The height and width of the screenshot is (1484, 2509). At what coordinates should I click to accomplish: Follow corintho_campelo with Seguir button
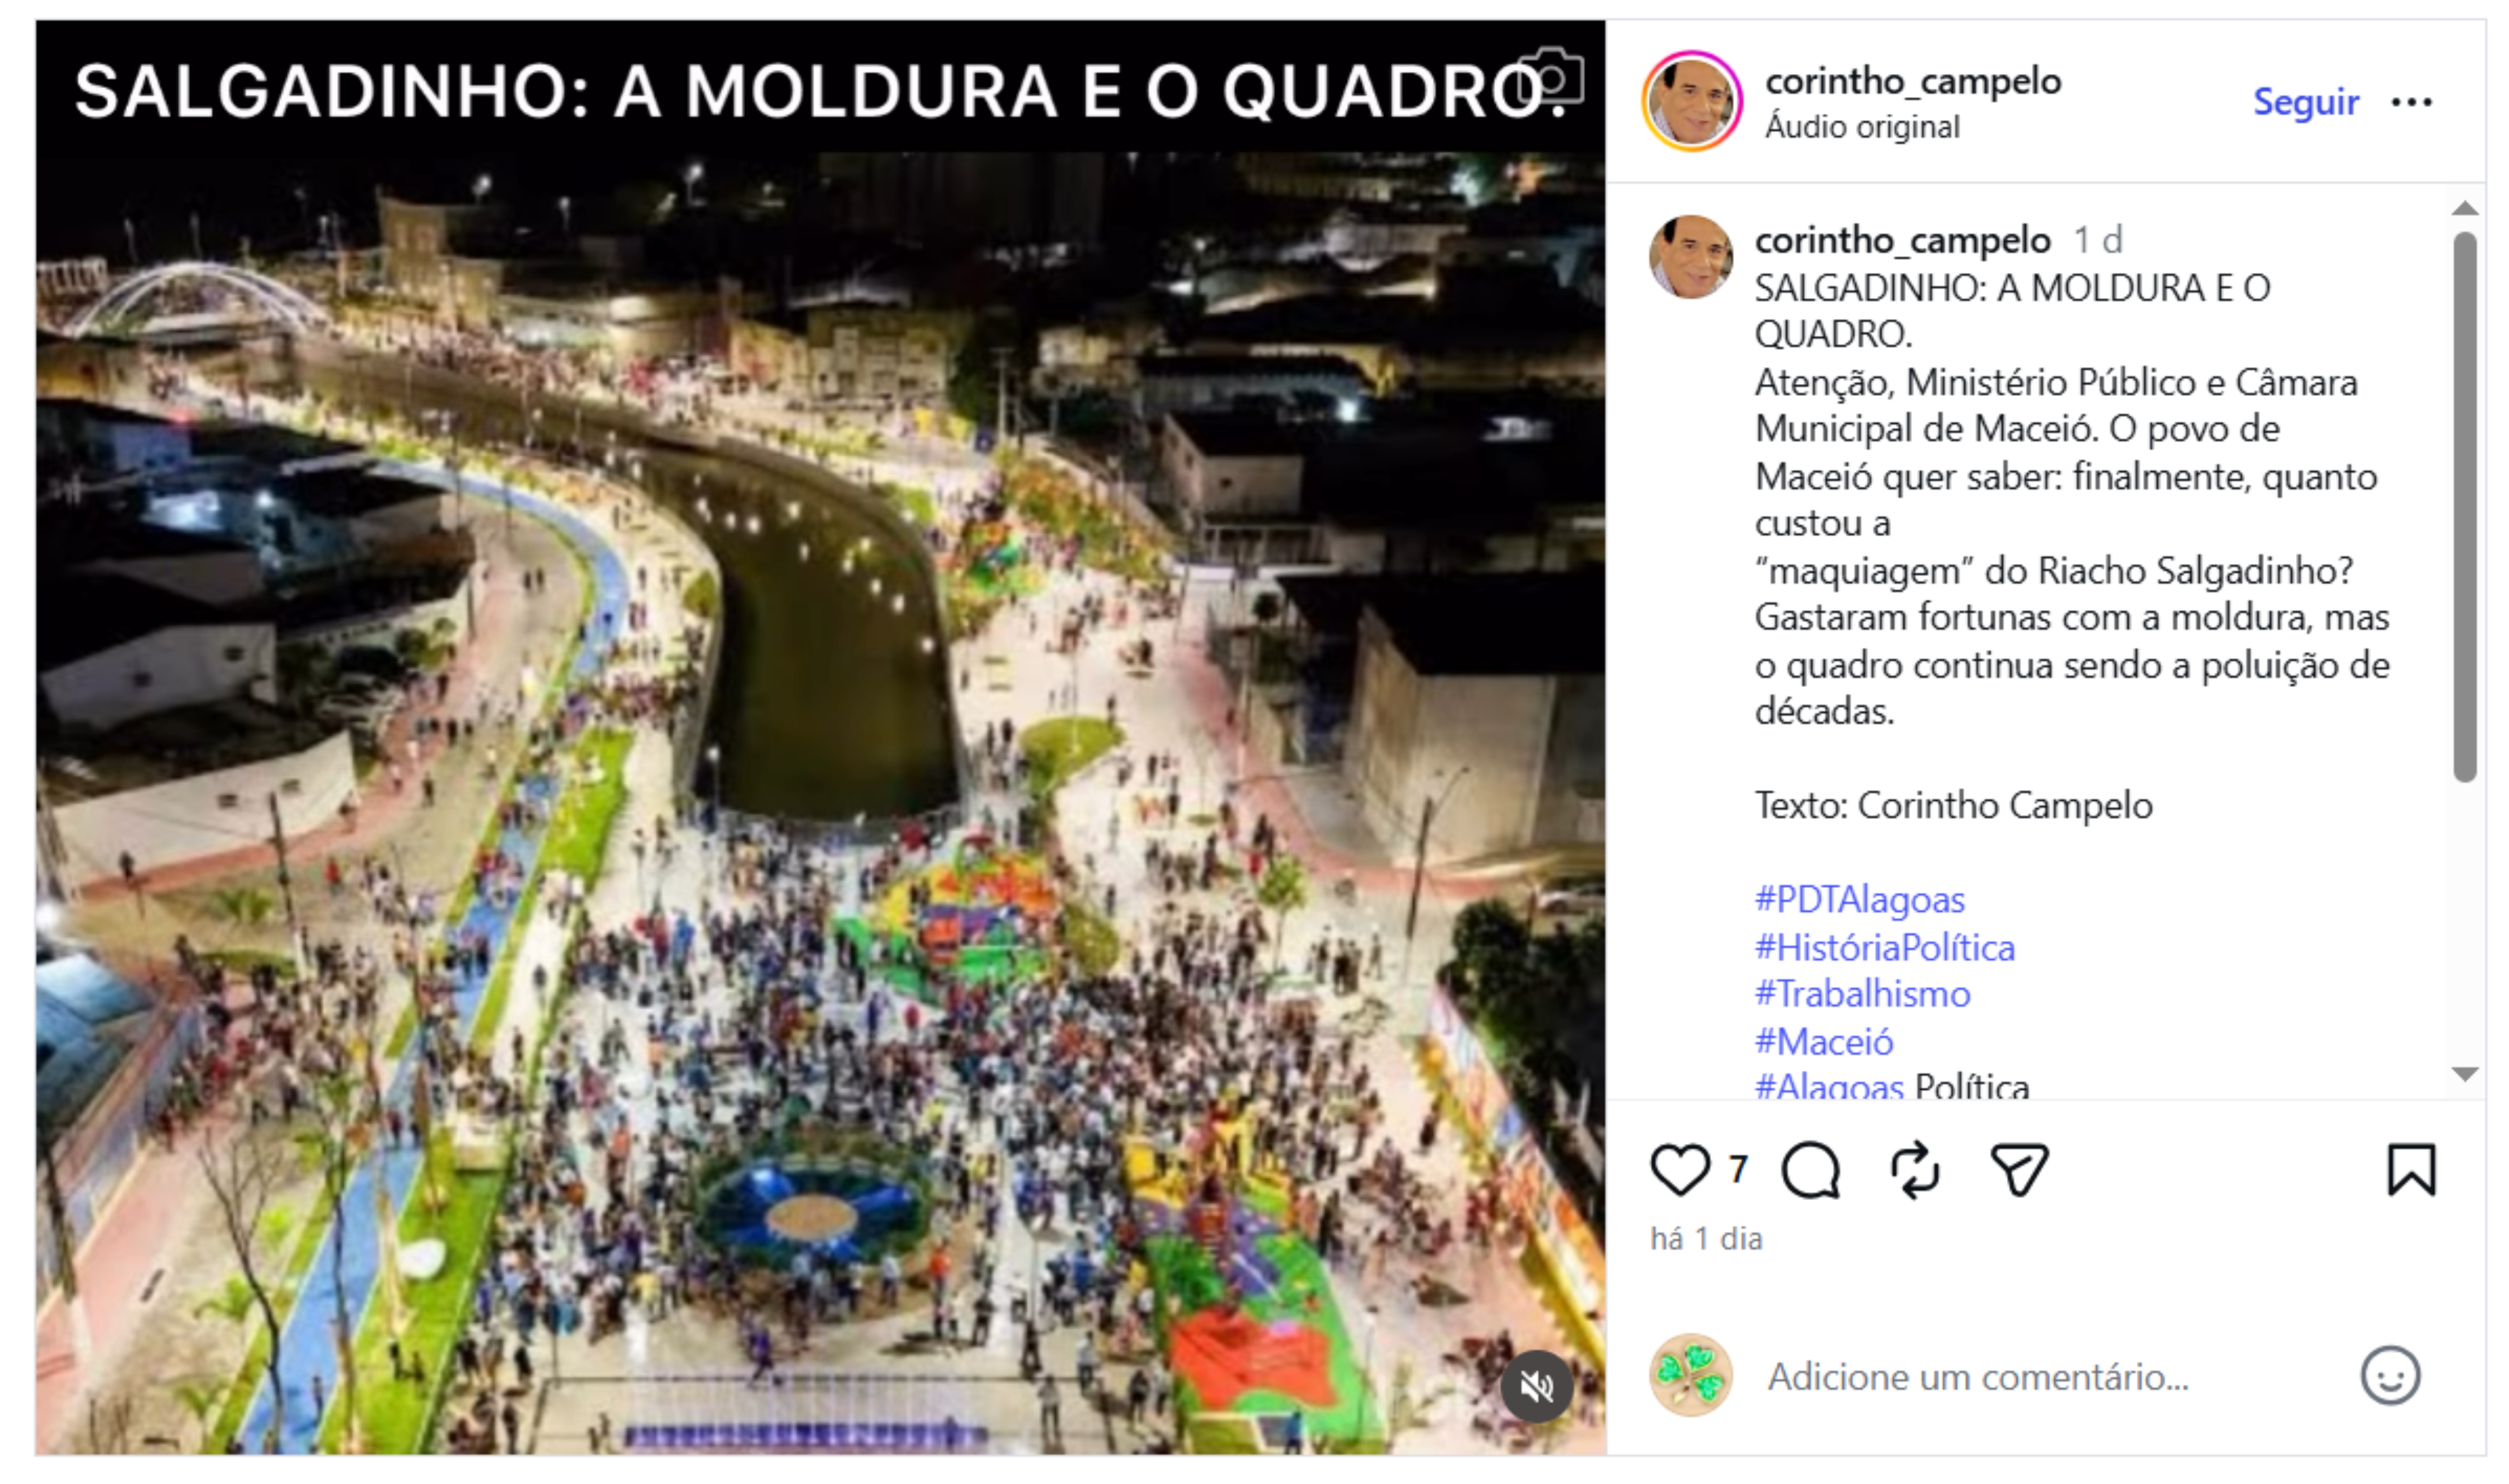click(2305, 102)
